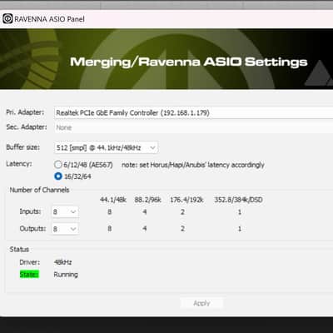Viewport: 333px width, 333px height.
Task: Open the Inputs channel count dropdown
Action: click(x=65, y=212)
